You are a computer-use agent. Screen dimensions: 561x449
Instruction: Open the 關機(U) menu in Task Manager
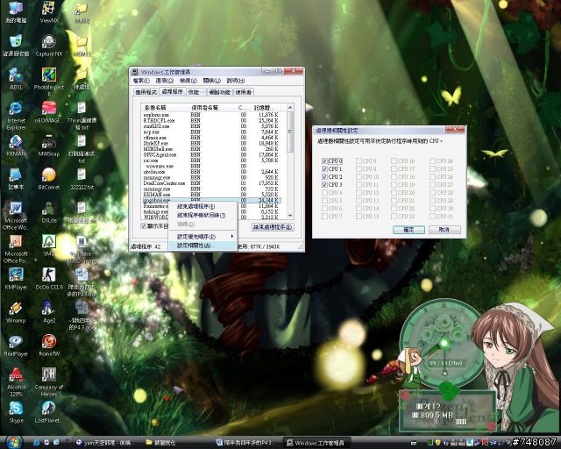pyautogui.click(x=212, y=81)
